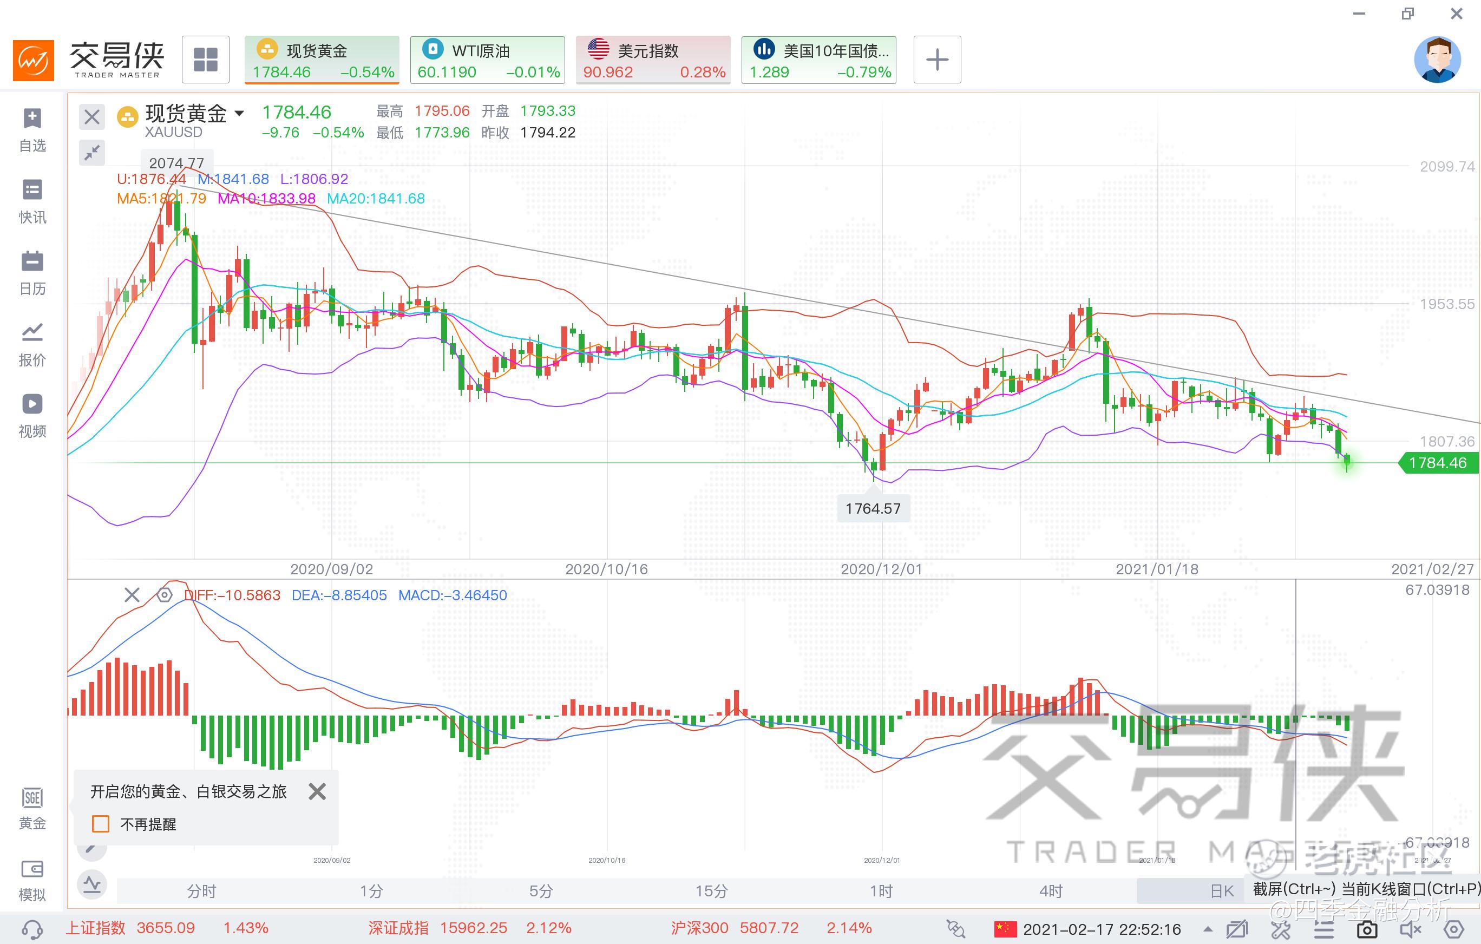Click the grid layout icon beside logo
This screenshot has width=1481, height=944.
(x=205, y=60)
